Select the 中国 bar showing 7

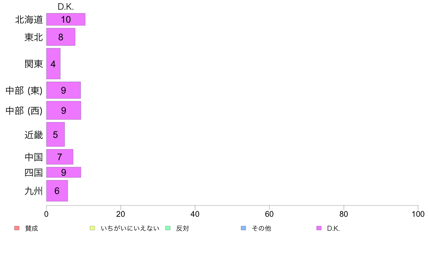pyautogui.click(x=59, y=157)
